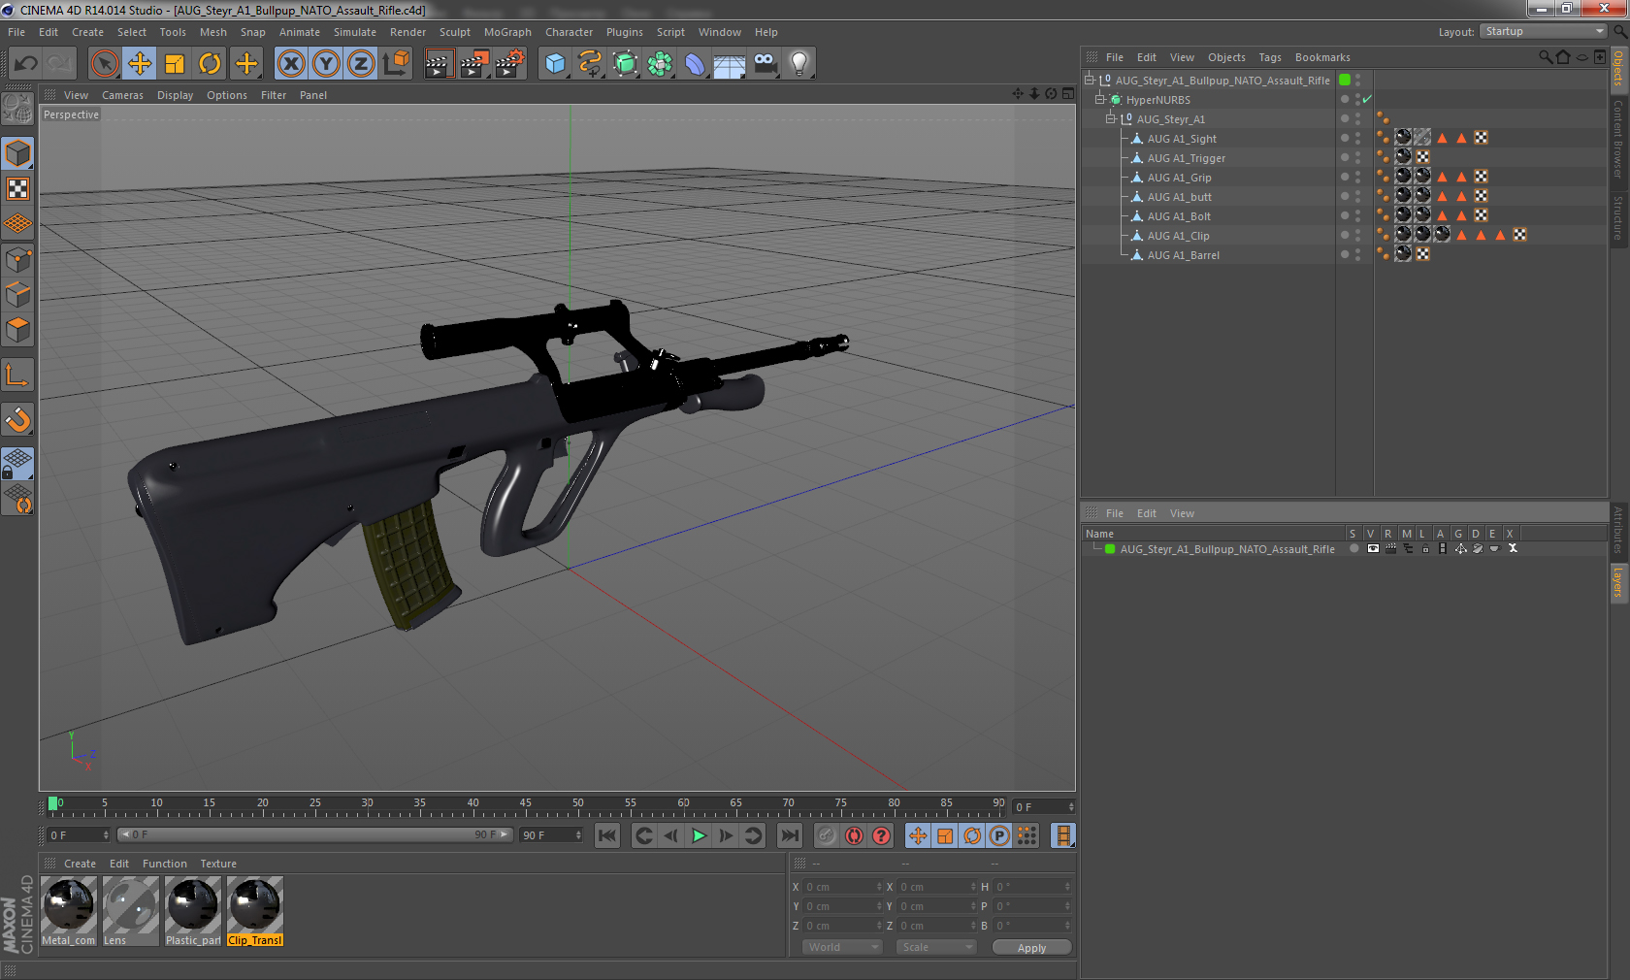Screen dimensions: 1630x980
Task: Add floor environment object icon
Action: tap(730, 64)
